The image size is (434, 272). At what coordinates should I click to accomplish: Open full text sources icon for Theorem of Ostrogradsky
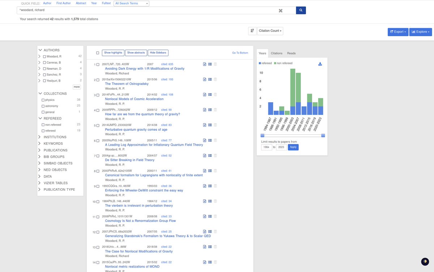click(204, 79)
